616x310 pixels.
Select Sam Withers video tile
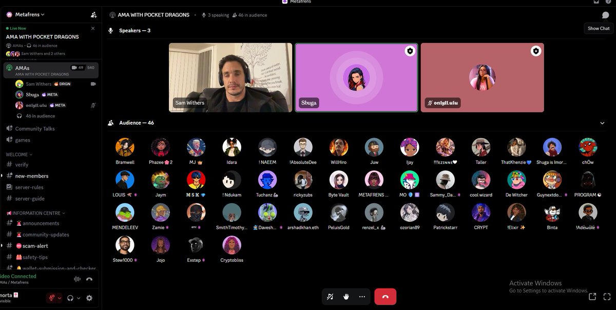coord(230,77)
